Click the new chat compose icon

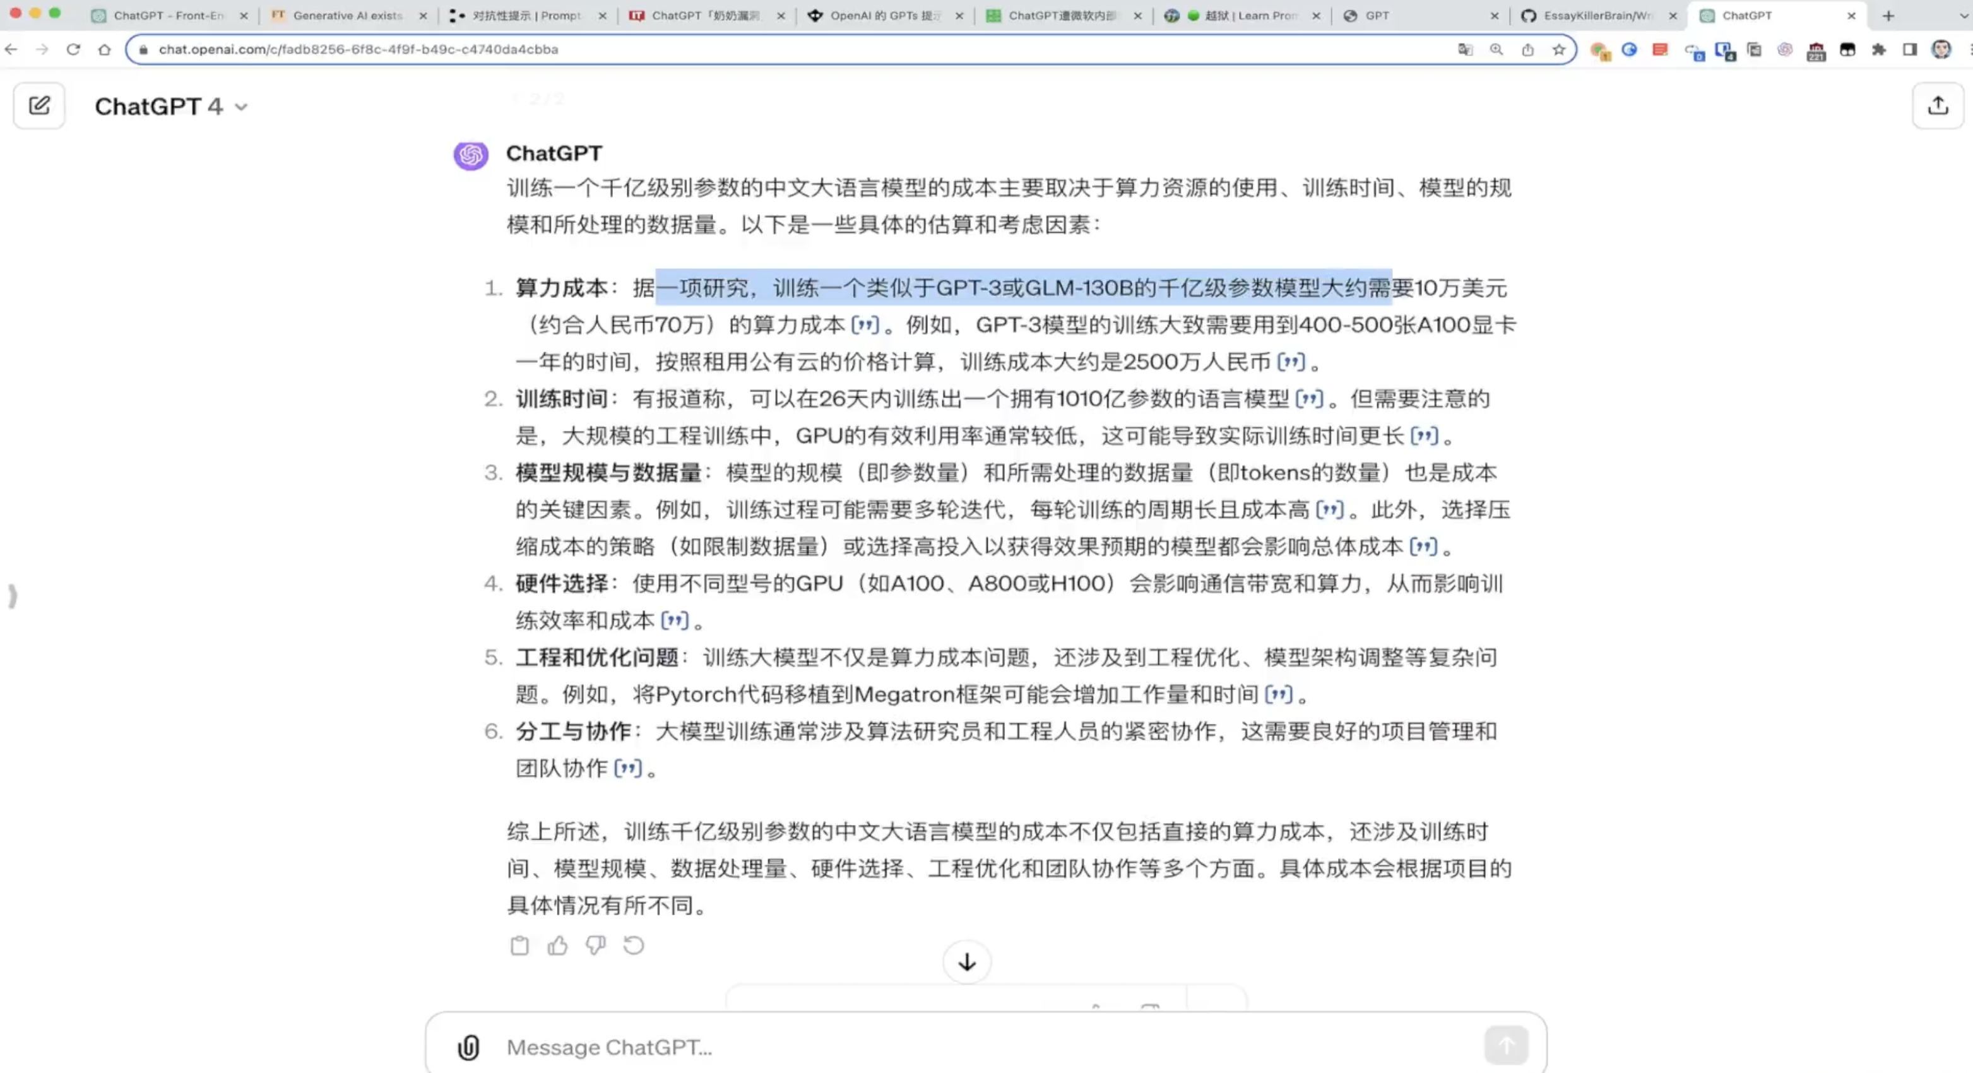pyautogui.click(x=39, y=105)
